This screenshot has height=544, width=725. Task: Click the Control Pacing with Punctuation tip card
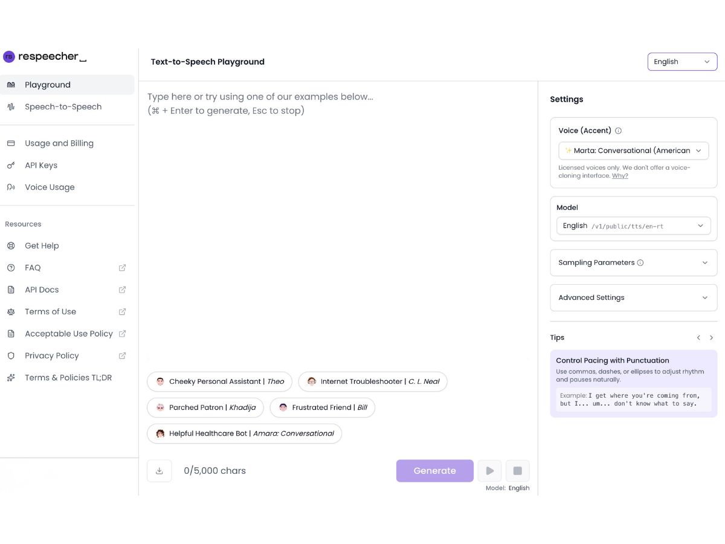[x=634, y=384]
